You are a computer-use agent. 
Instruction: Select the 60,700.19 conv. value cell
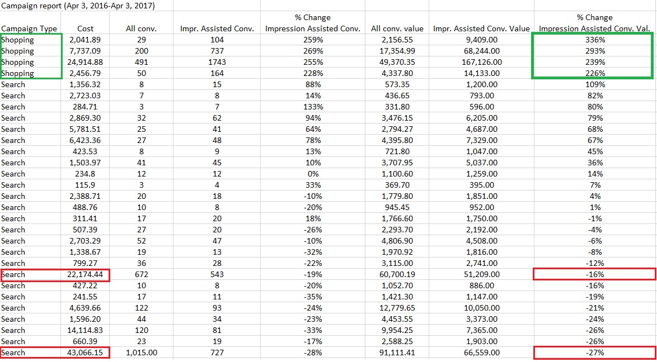point(397,274)
